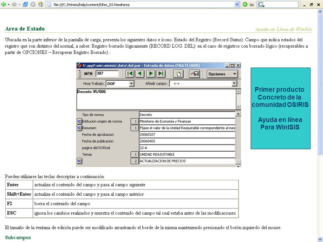The height and width of the screenshot is (242, 323).
Task: Reload the page with the refresh icon
Action: click(25, 4)
